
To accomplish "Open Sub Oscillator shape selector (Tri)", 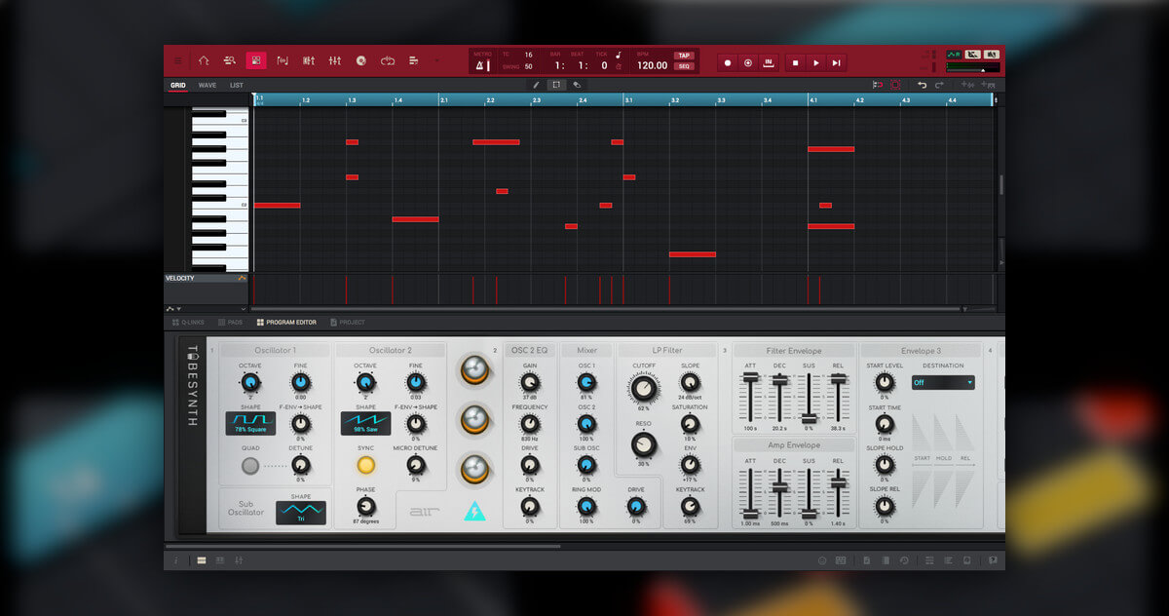I will click(x=301, y=513).
